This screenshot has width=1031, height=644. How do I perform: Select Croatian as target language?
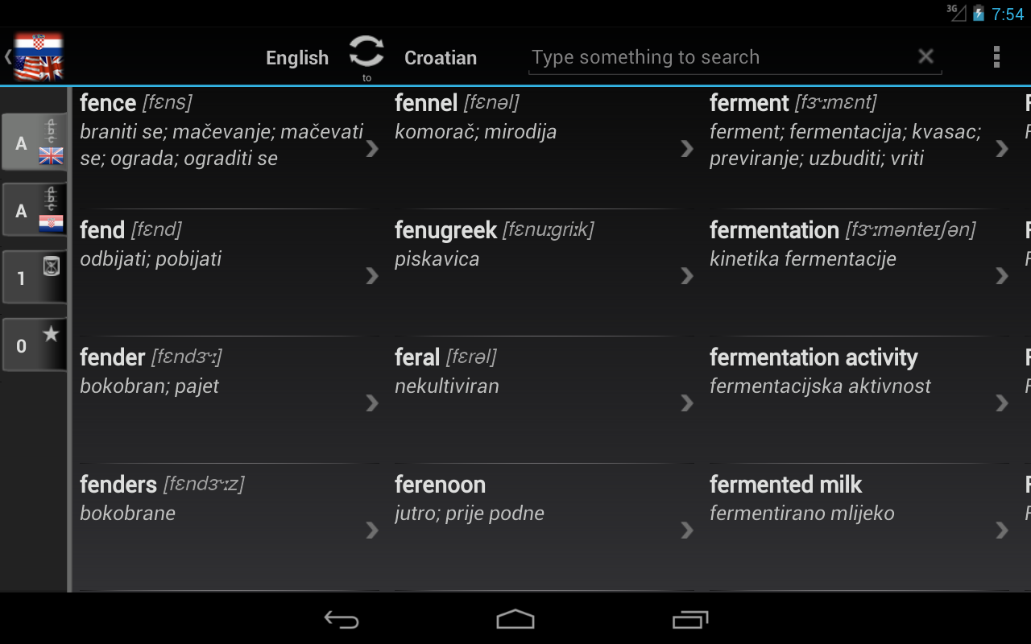pyautogui.click(x=441, y=58)
